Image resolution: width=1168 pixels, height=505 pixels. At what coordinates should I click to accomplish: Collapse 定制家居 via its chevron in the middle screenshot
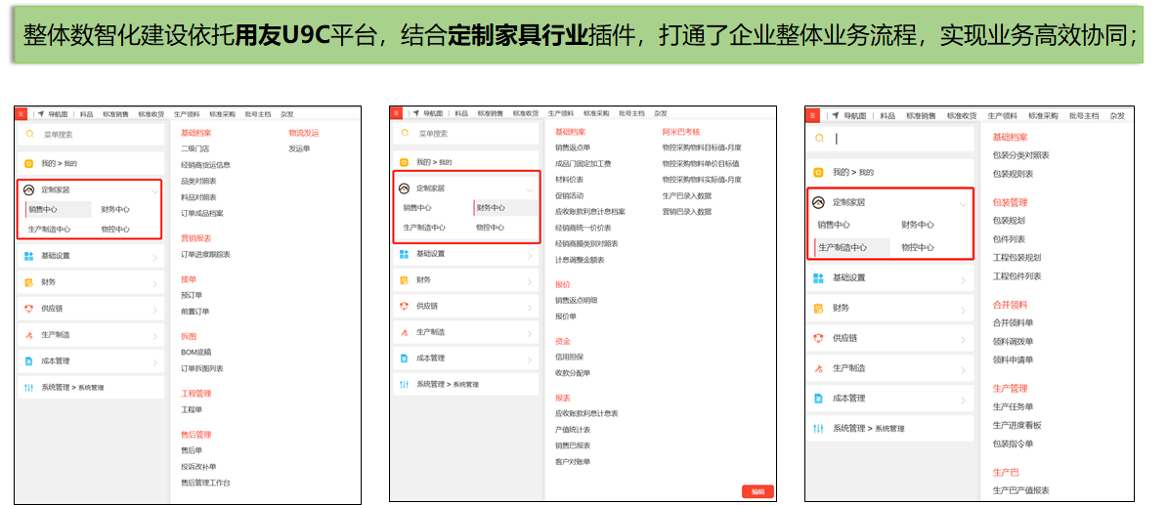pyautogui.click(x=530, y=189)
